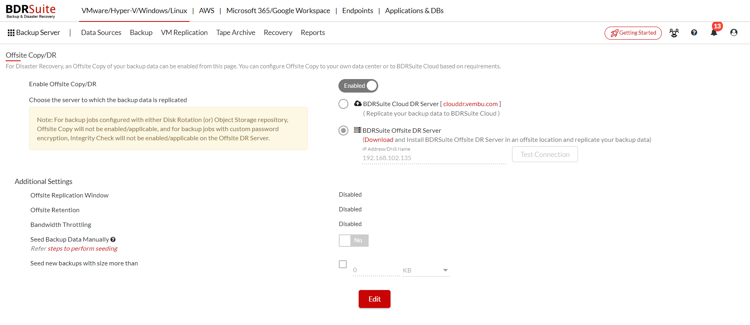Click Disabled status for Offsite Retention

click(x=350, y=209)
